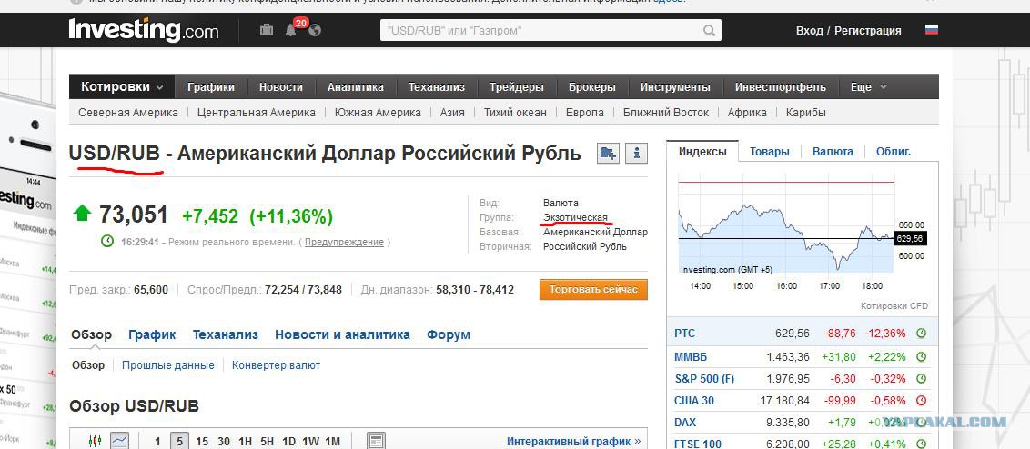Open the Russian flag language selector

[x=932, y=30]
